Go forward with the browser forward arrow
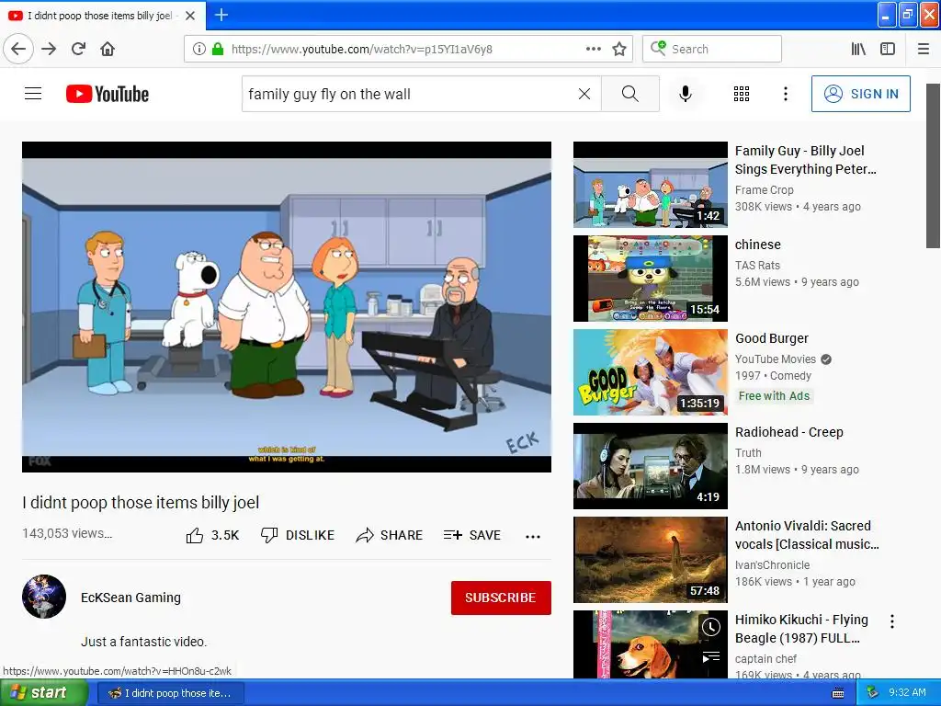 pyautogui.click(x=49, y=50)
